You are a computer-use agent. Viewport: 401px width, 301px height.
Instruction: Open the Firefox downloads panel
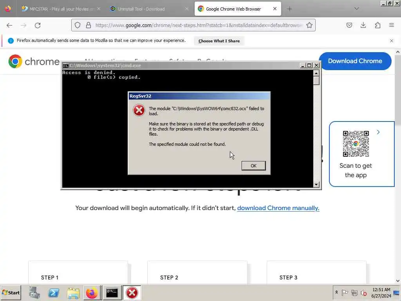tap(363, 25)
